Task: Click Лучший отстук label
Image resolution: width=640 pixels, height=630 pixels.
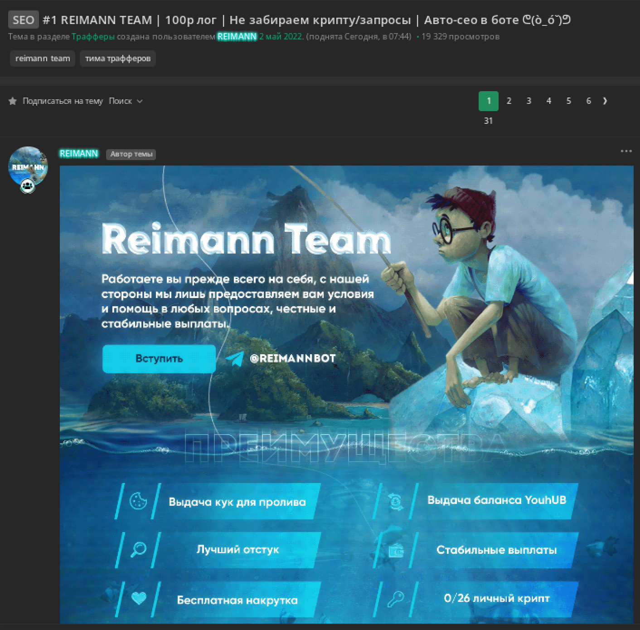Action: [238, 550]
